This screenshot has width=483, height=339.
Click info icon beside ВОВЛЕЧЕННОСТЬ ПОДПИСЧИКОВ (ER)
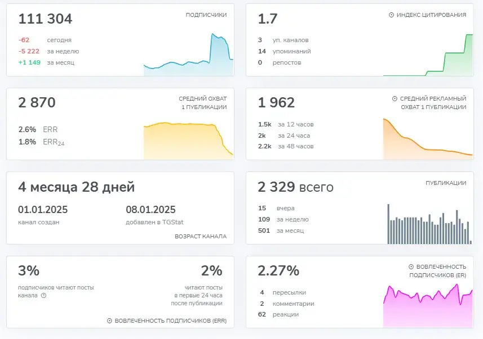click(411, 266)
